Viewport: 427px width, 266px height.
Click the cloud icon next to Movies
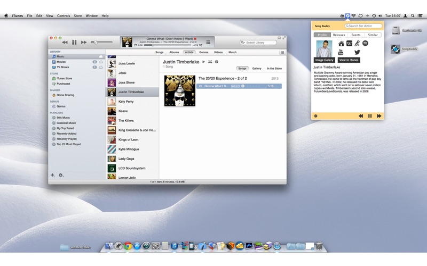[101, 62]
